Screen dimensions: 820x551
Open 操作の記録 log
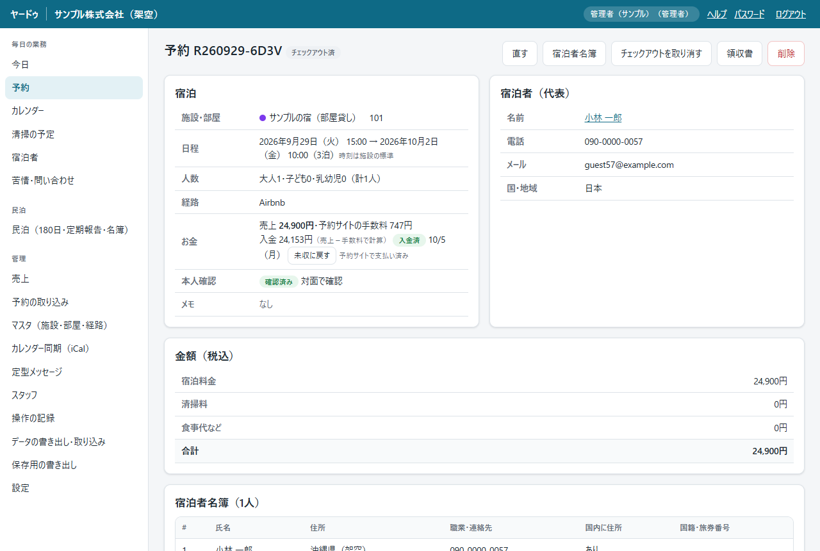point(74,418)
